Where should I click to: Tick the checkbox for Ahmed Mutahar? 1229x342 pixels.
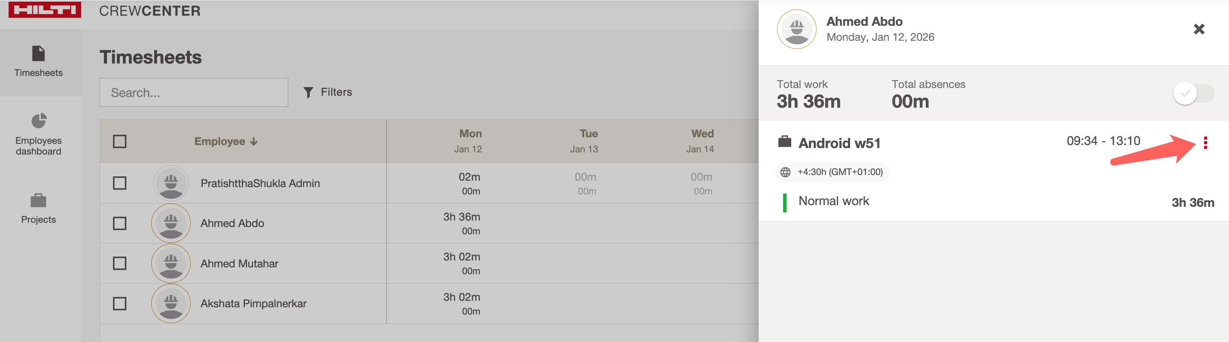(x=119, y=263)
